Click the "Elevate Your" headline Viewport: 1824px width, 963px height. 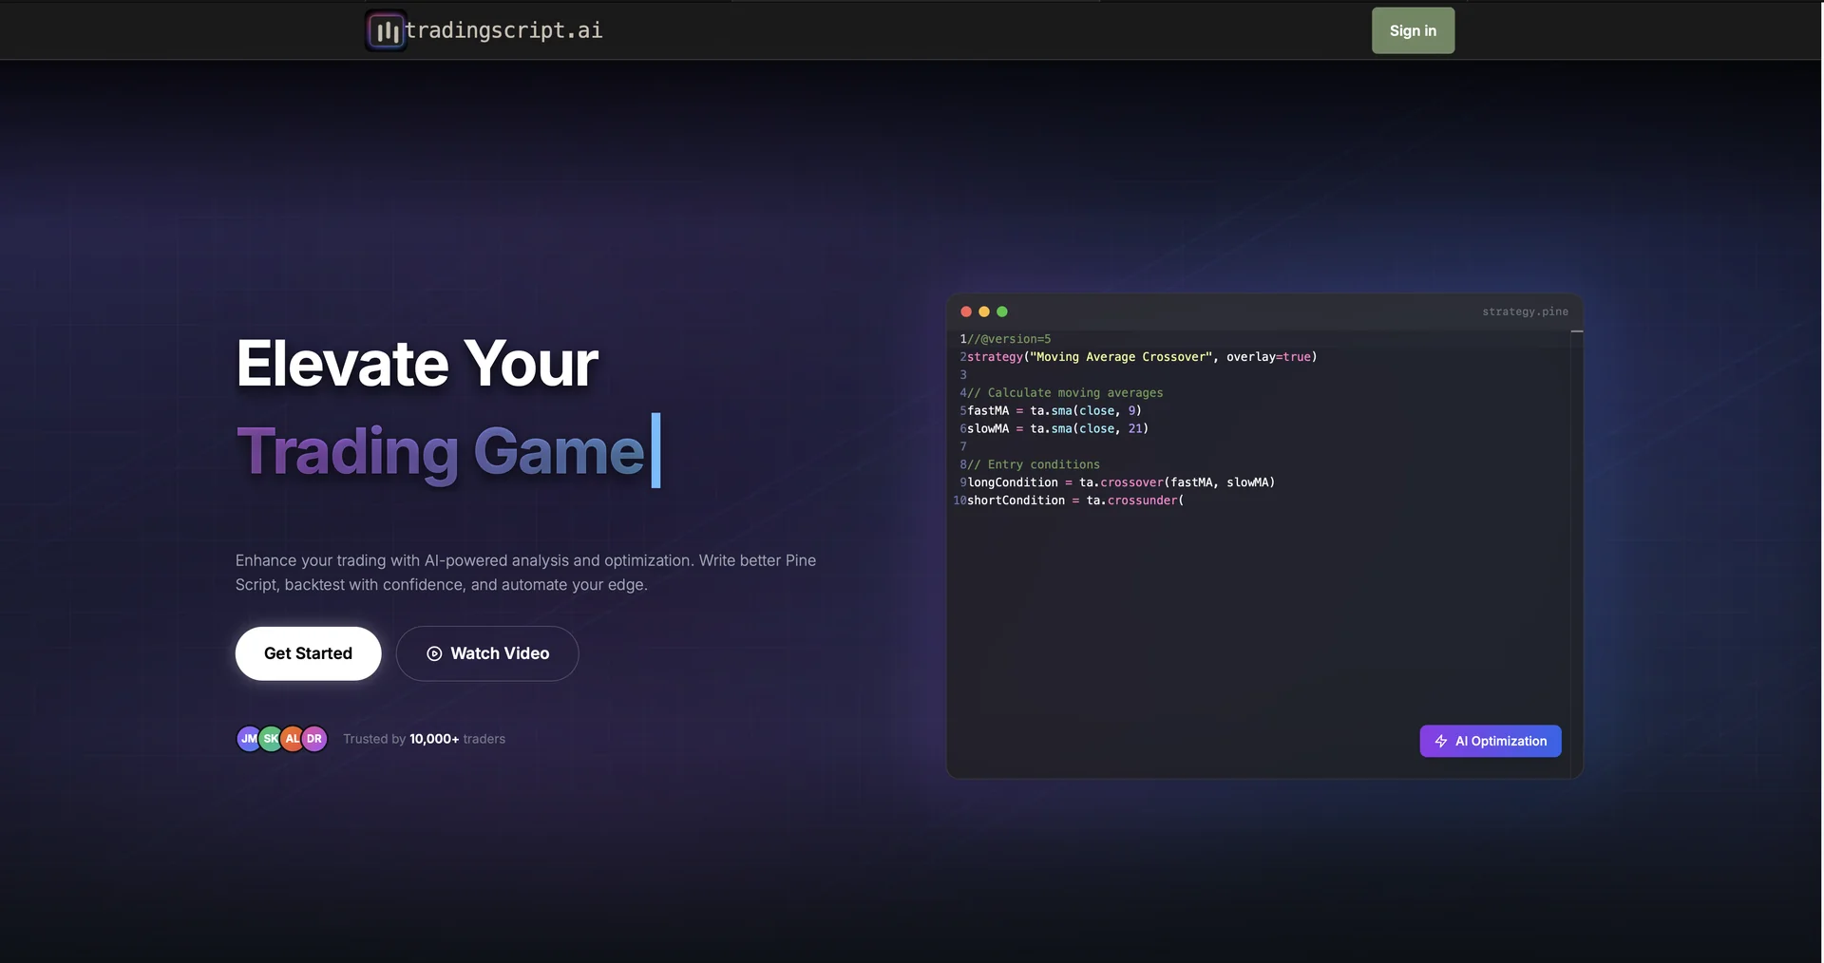[417, 364]
